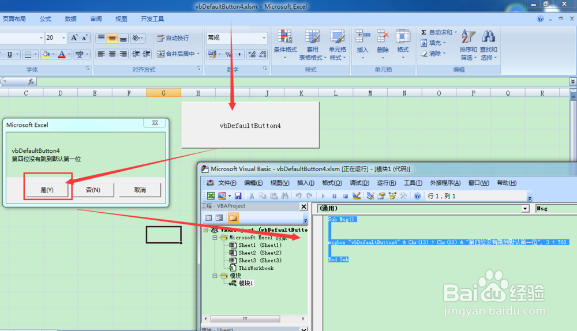Open Project Explorer icon in VBA toolbar
The image size is (577, 331).
370,195
